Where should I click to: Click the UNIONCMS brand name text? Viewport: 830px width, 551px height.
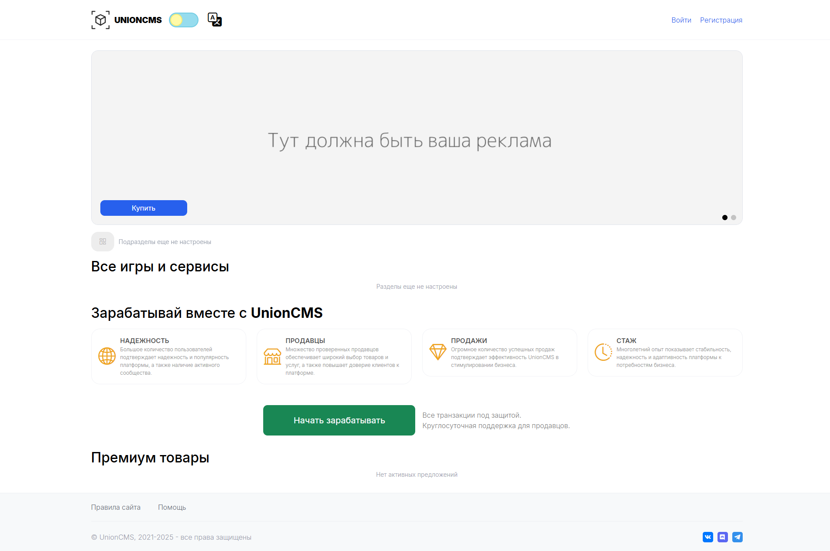[x=138, y=20]
